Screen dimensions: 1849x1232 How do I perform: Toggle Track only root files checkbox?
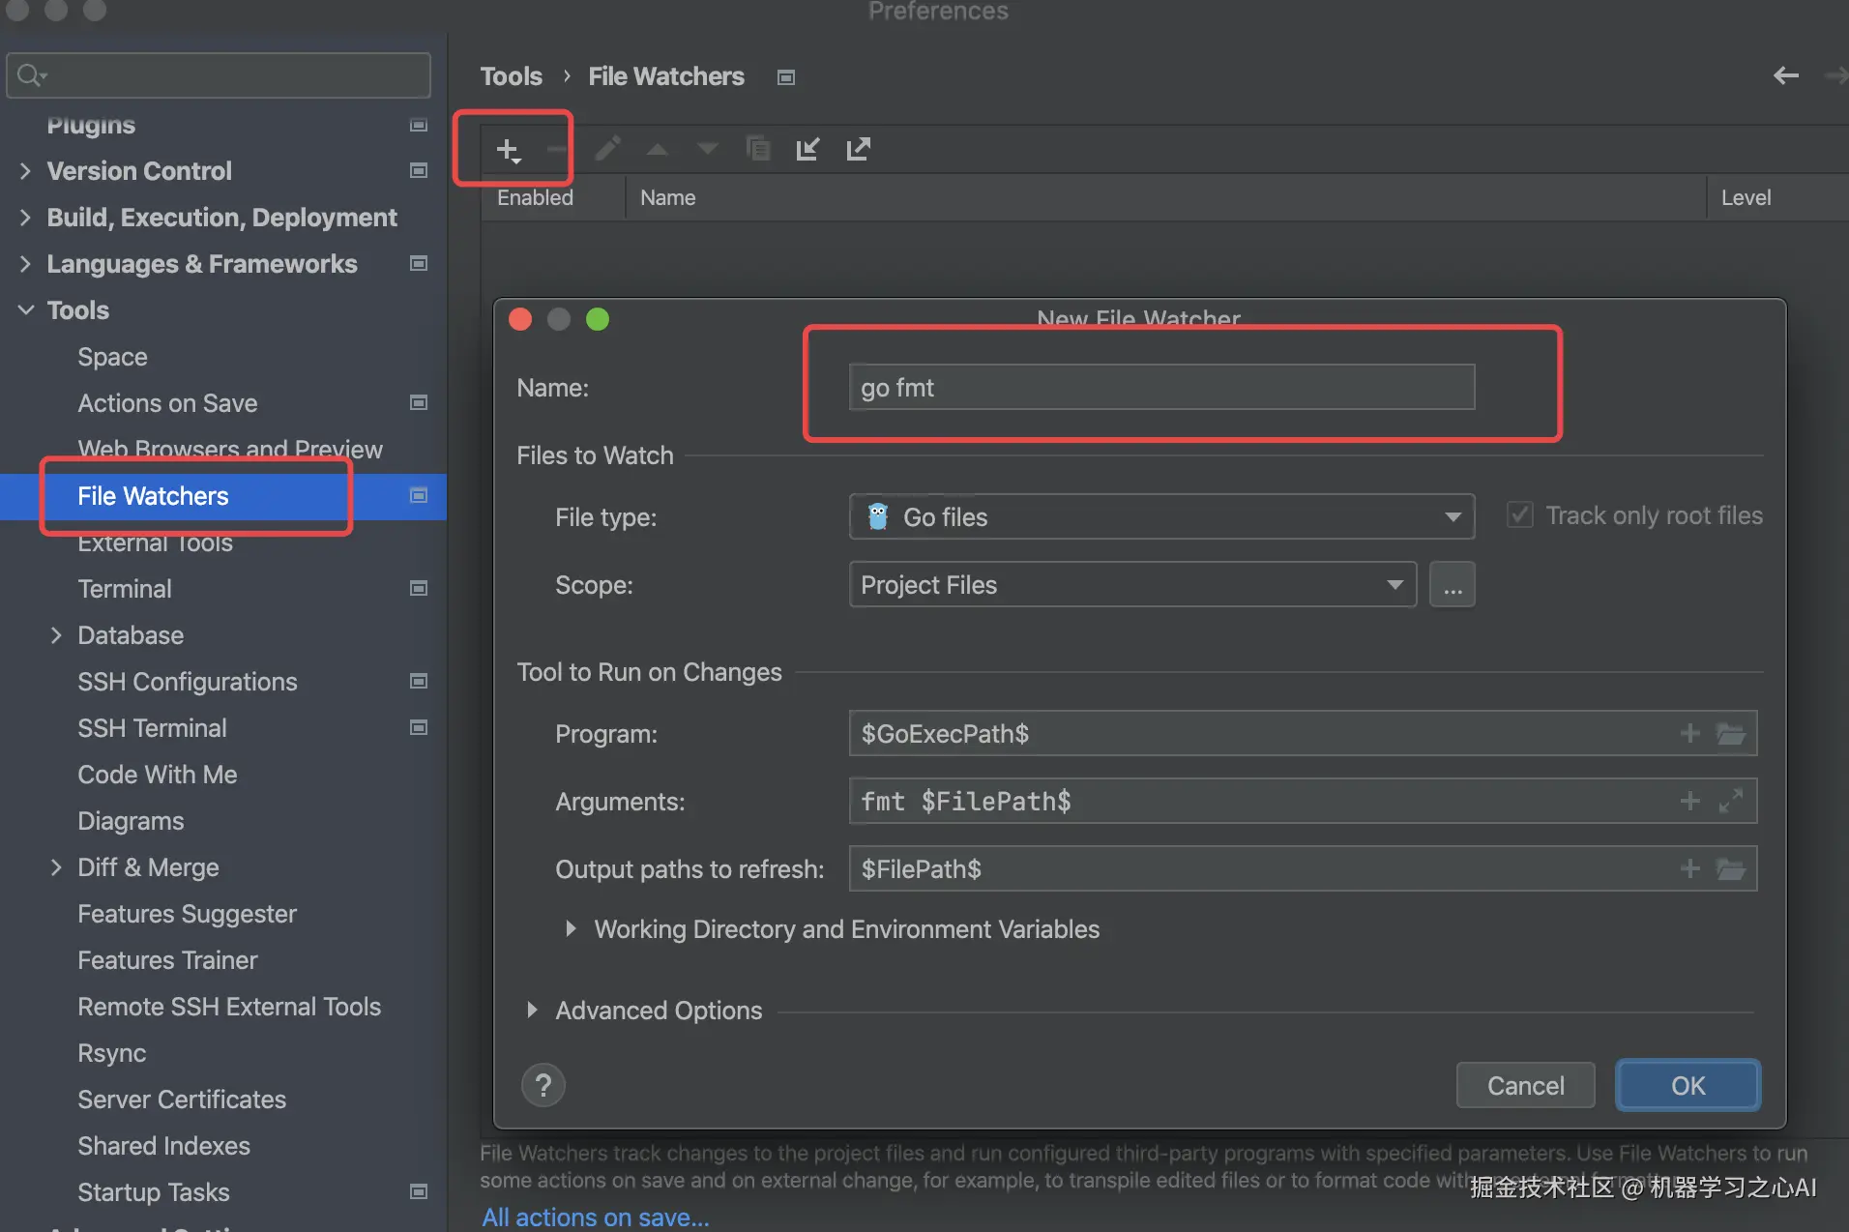tap(1520, 515)
